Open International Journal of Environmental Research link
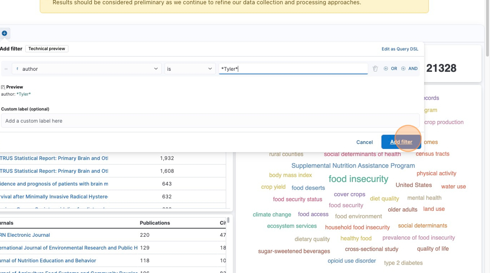490x273 pixels. (69, 248)
